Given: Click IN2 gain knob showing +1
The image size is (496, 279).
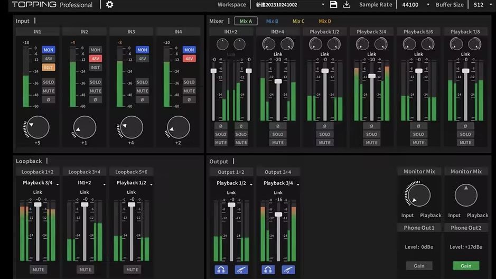Looking at the screenshot, I should tap(84, 127).
